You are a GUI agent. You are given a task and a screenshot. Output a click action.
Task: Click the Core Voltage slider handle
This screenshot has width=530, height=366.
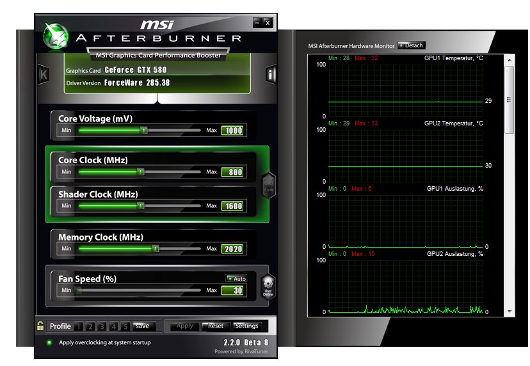point(143,130)
